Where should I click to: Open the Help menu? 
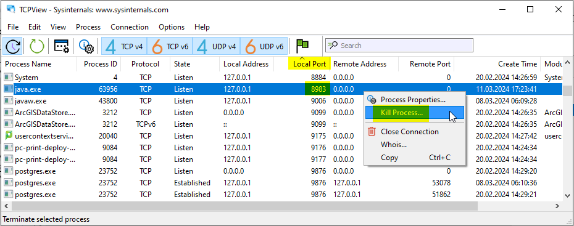[202, 27]
